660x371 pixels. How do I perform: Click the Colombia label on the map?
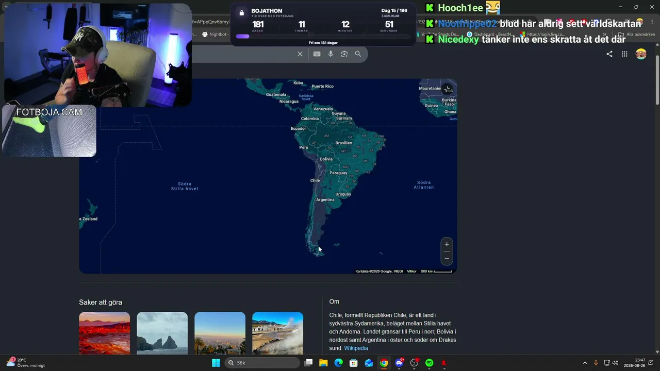[x=310, y=119]
